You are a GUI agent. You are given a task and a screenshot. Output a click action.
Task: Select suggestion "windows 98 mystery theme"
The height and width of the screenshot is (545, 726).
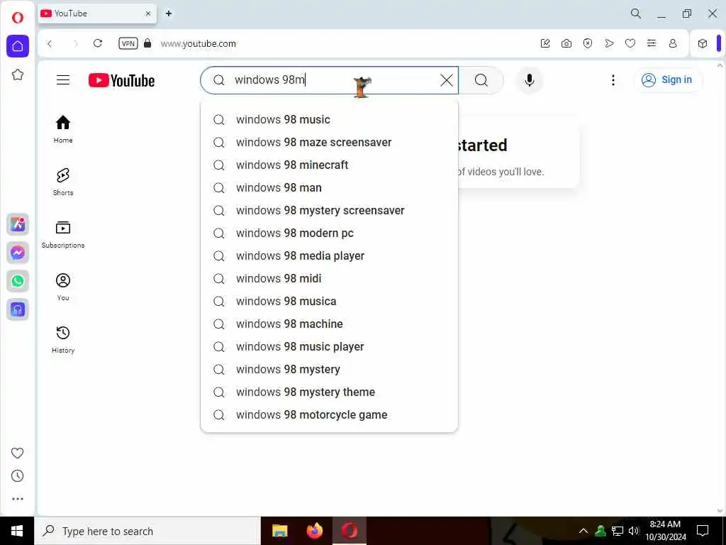pos(329,392)
